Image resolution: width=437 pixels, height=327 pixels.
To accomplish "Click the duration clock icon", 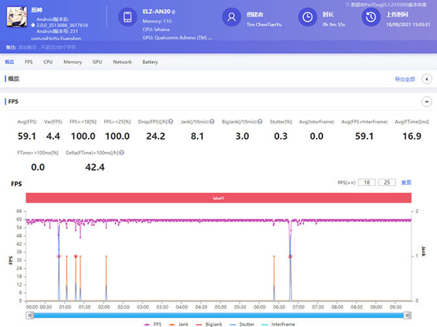I will point(309,17).
